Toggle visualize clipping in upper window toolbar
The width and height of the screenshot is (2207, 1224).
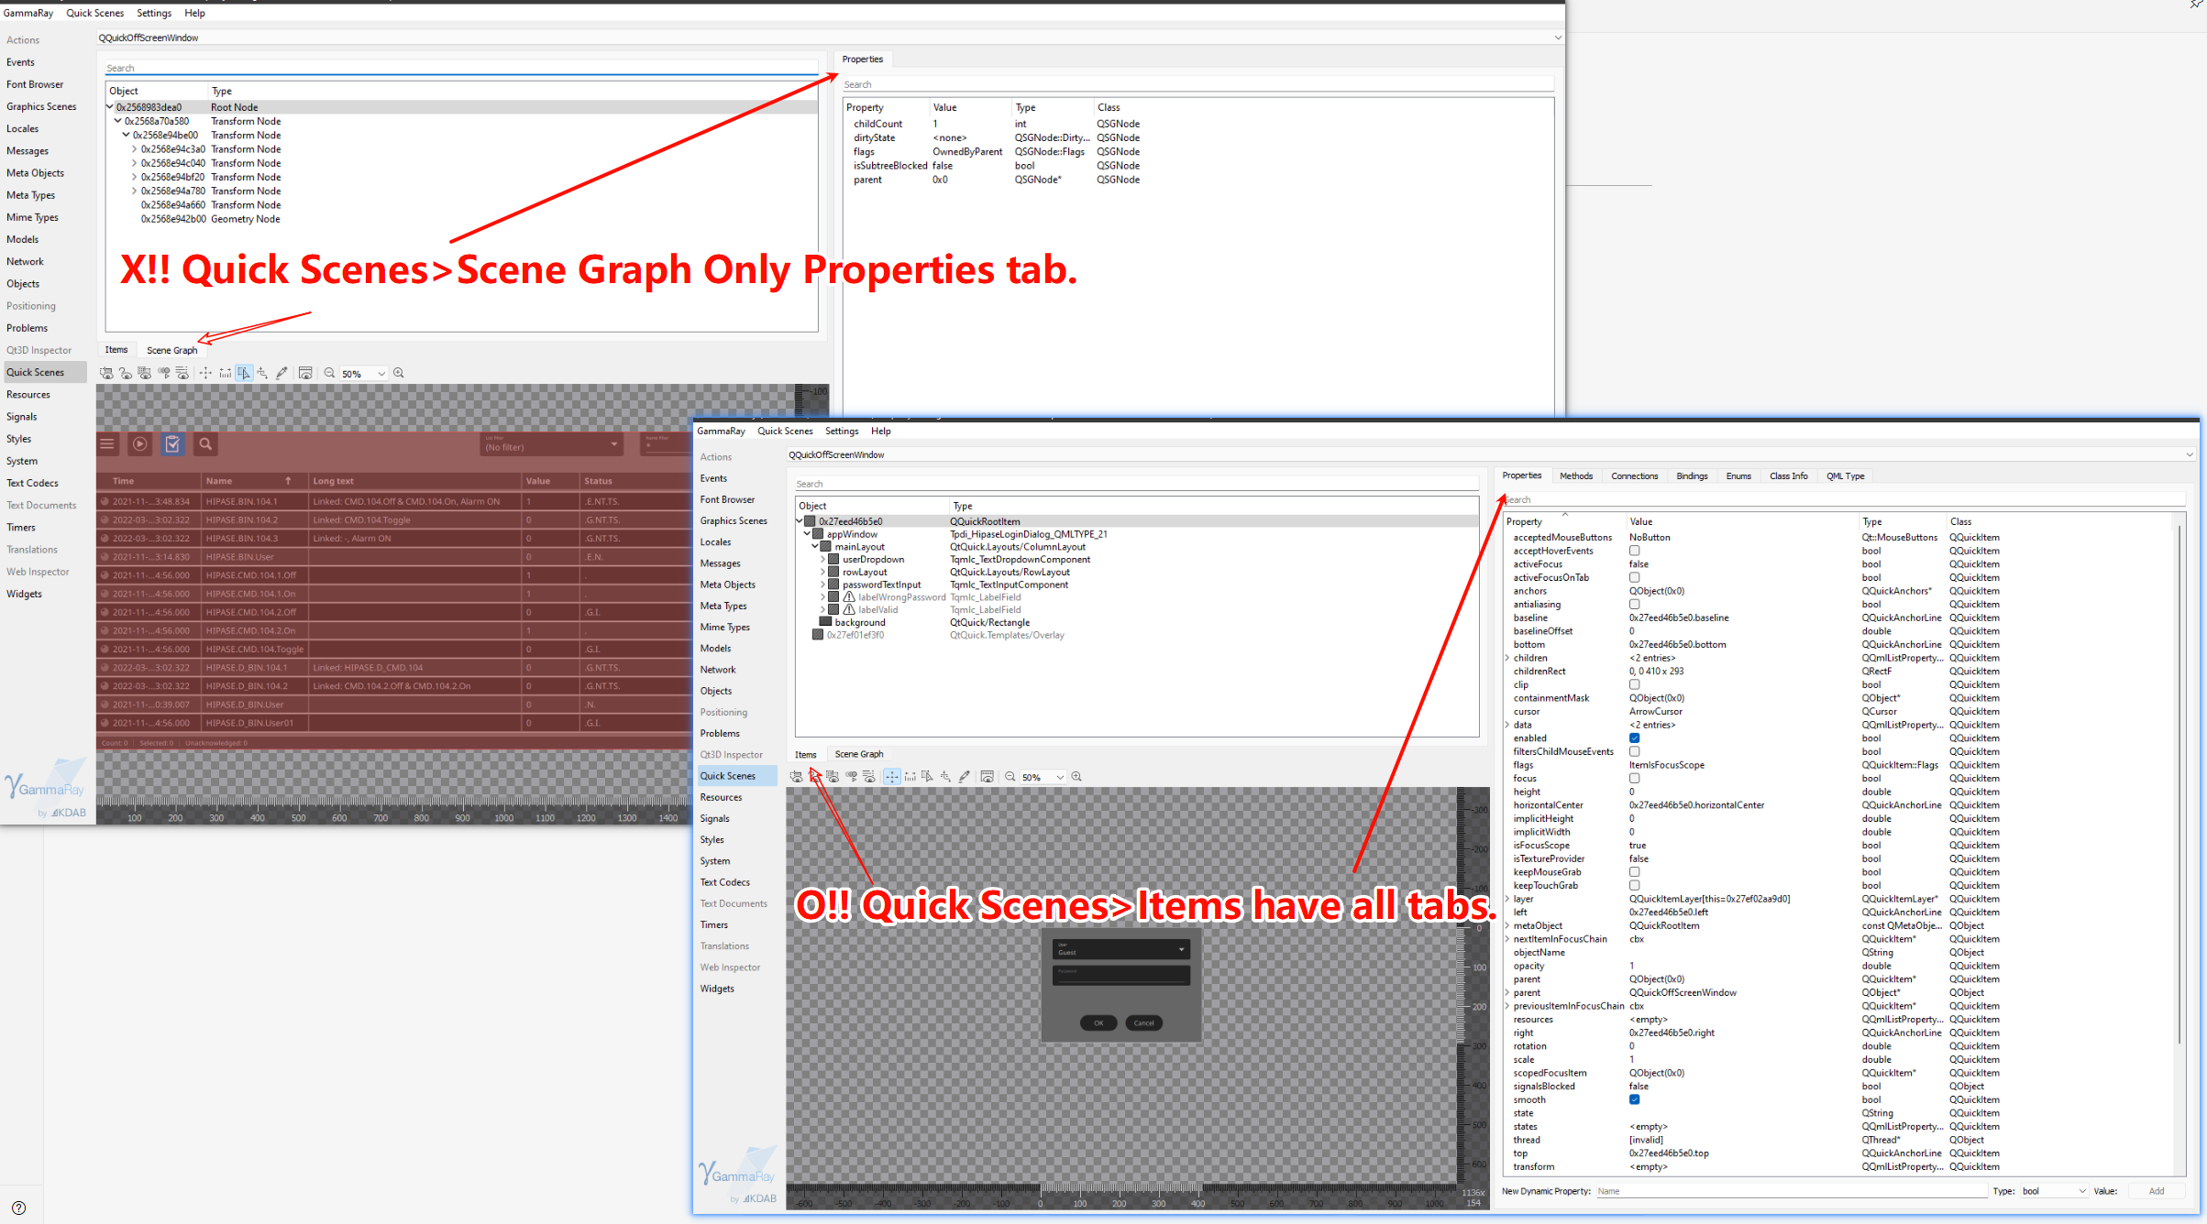[106, 373]
